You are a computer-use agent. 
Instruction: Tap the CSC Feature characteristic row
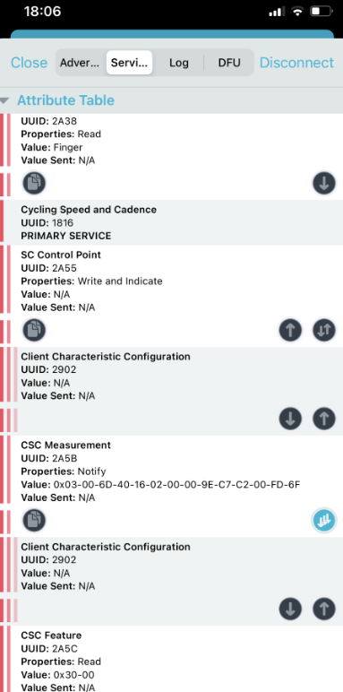point(172,659)
